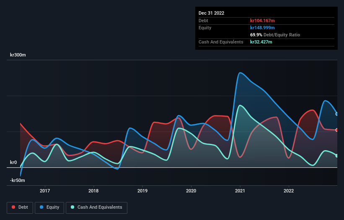
Task: Click the Equity line peak at 2021
Action: point(240,73)
